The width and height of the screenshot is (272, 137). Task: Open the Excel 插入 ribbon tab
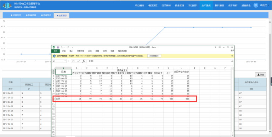71,51
